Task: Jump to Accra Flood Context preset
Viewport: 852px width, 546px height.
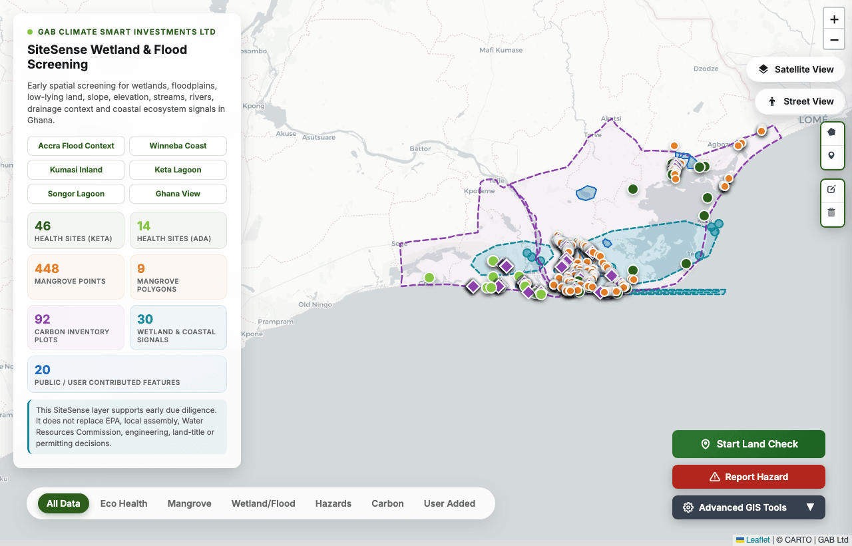Action: [76, 146]
